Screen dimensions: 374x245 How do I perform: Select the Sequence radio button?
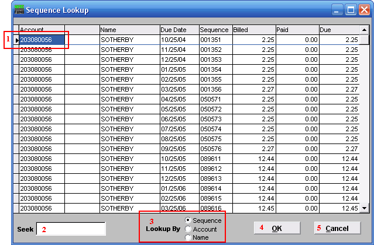[x=188, y=220]
